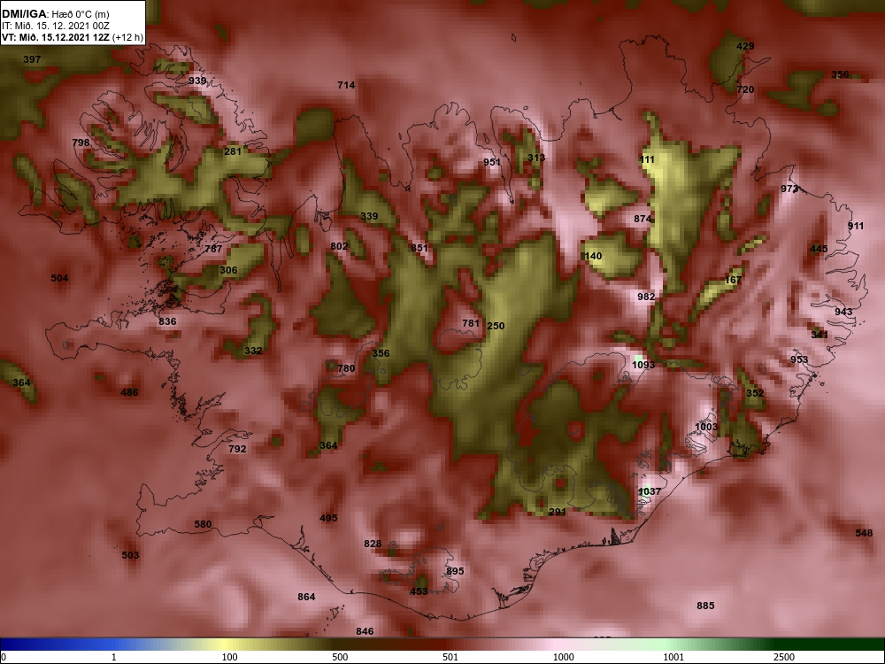This screenshot has width=885, height=664.
Task: Select the legend tick label 2500
Action: (784, 657)
